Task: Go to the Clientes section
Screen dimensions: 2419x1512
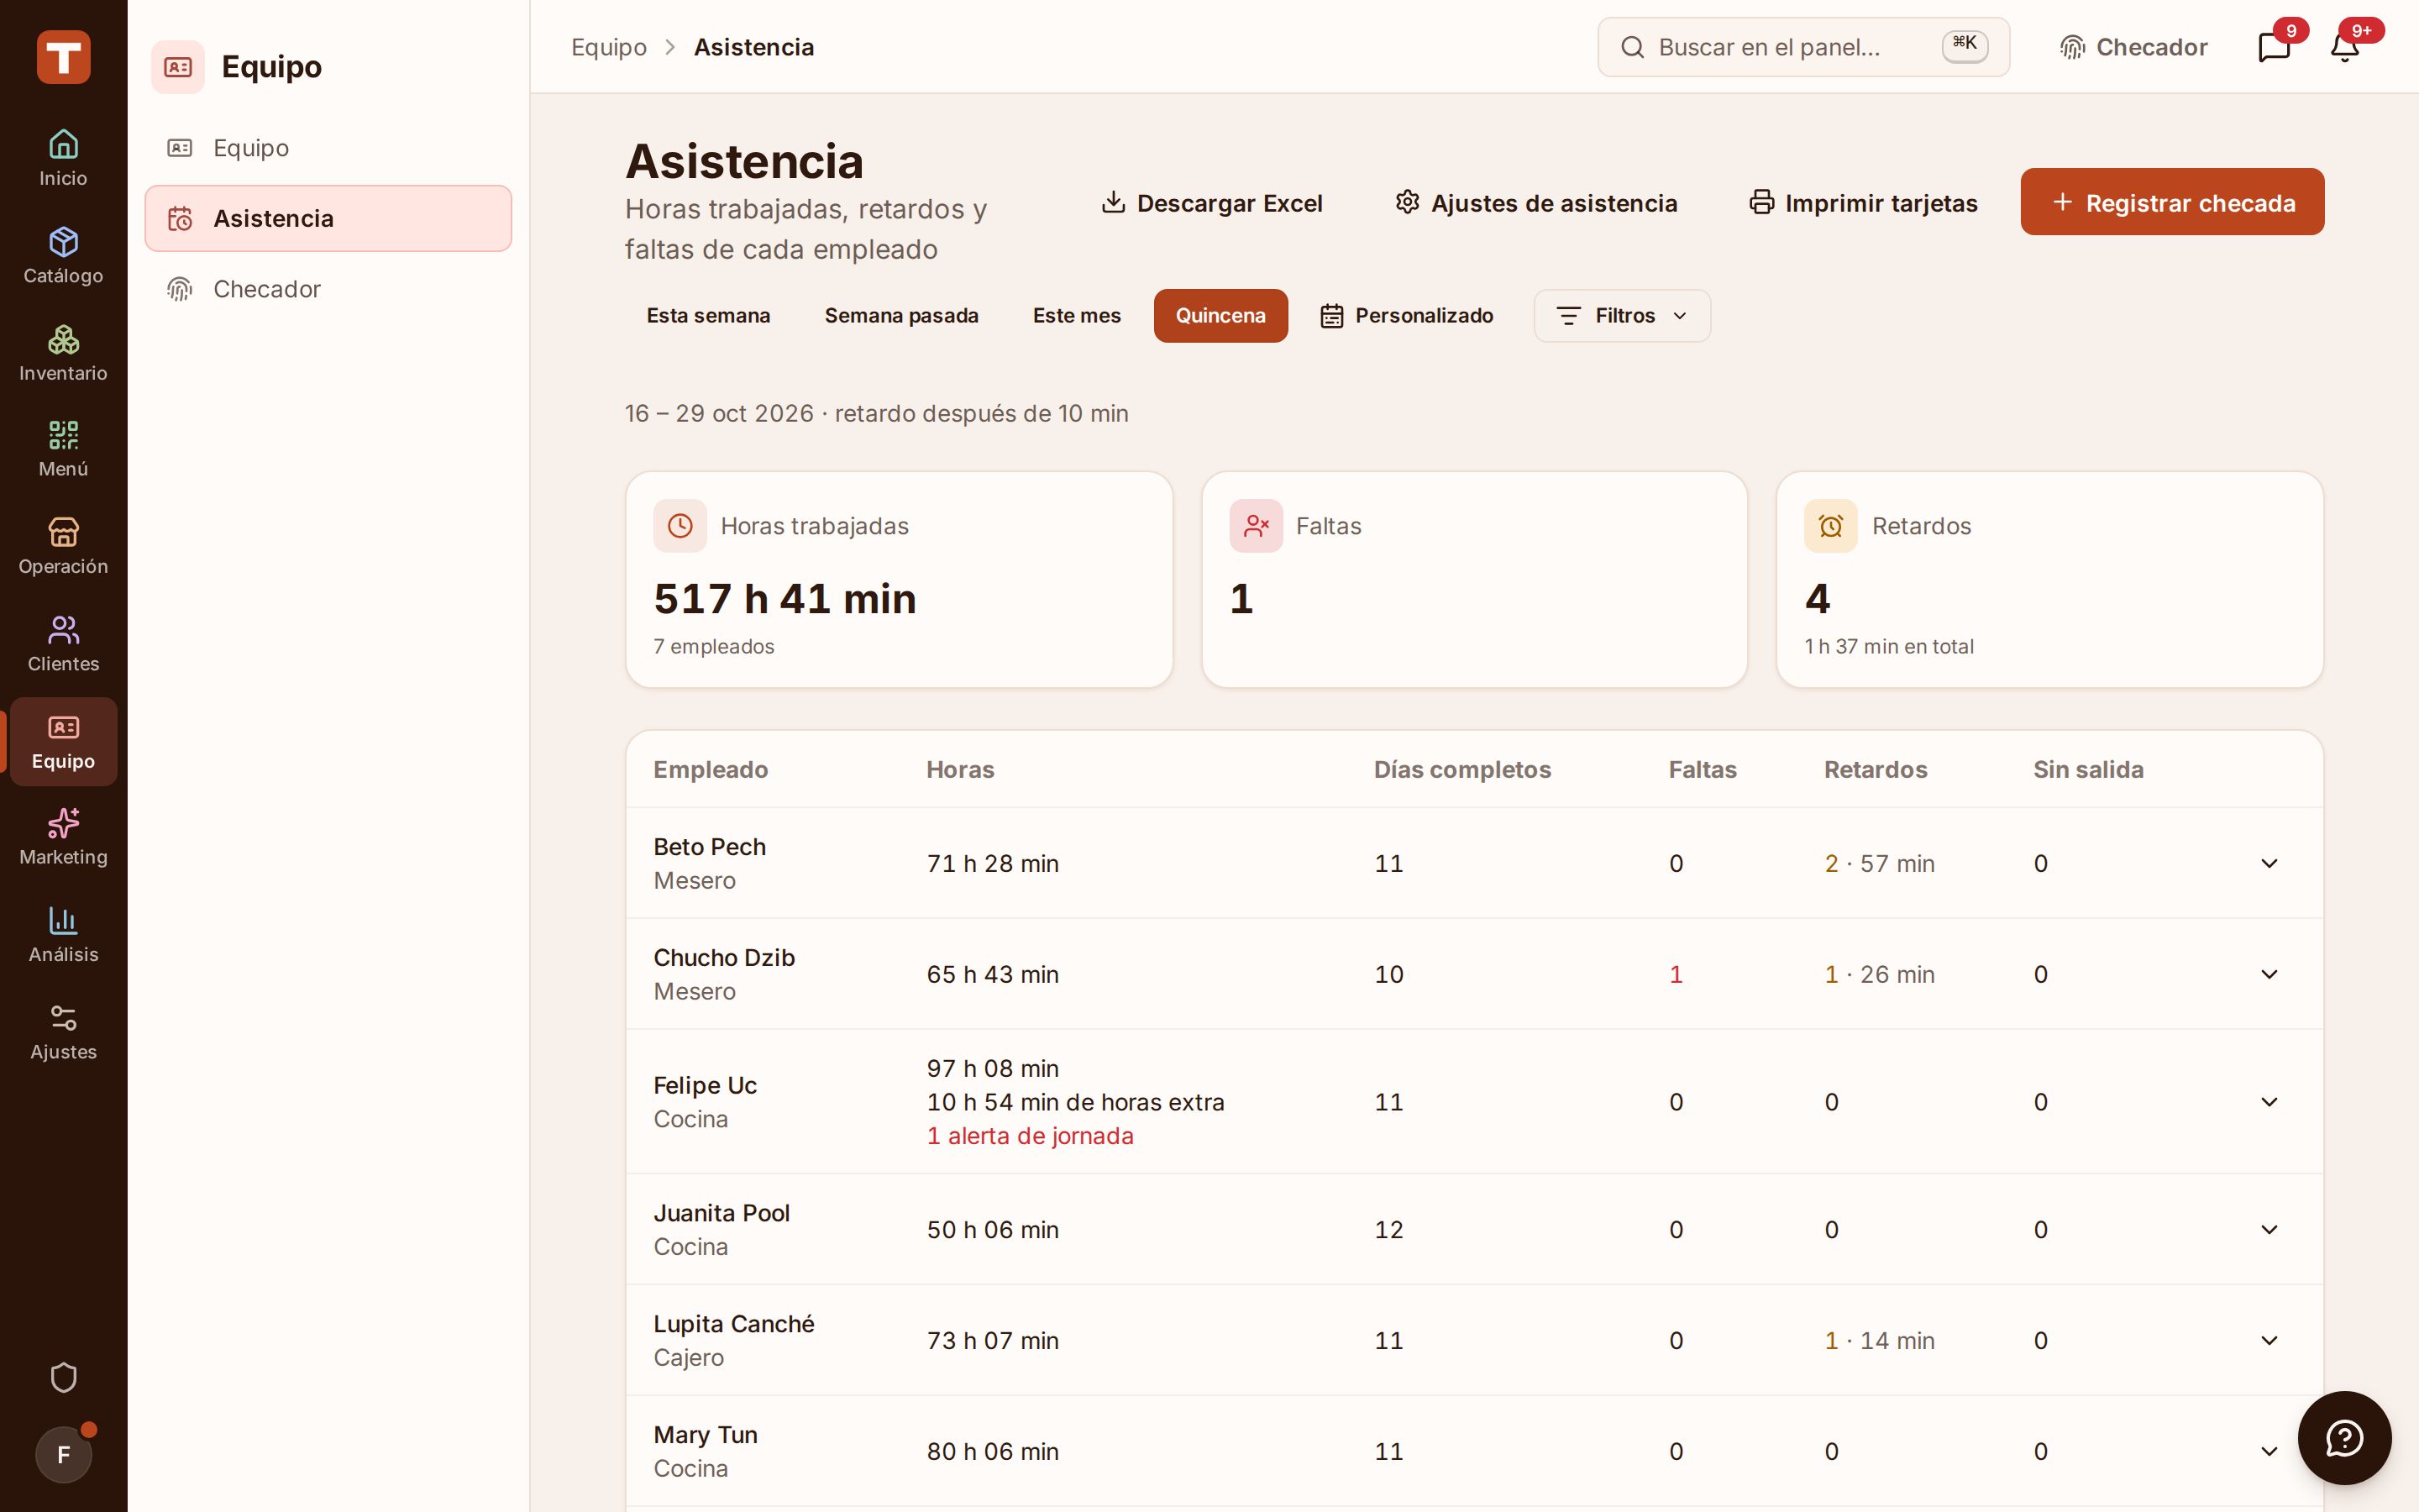Action: pyautogui.click(x=63, y=643)
